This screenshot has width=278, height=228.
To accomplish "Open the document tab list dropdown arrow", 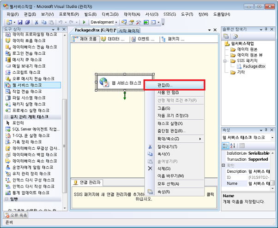I will pos(209,30).
